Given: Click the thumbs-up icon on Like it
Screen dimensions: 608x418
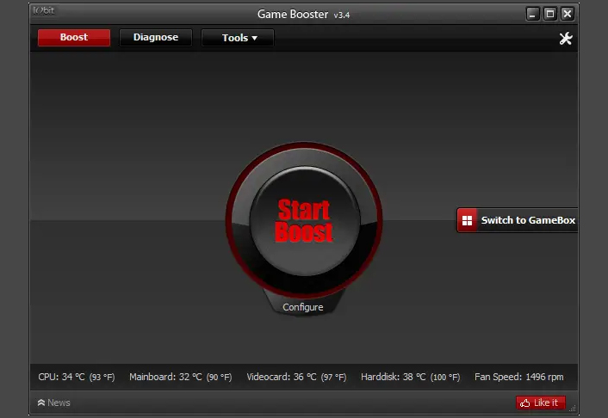Looking at the screenshot, I should 525,403.
